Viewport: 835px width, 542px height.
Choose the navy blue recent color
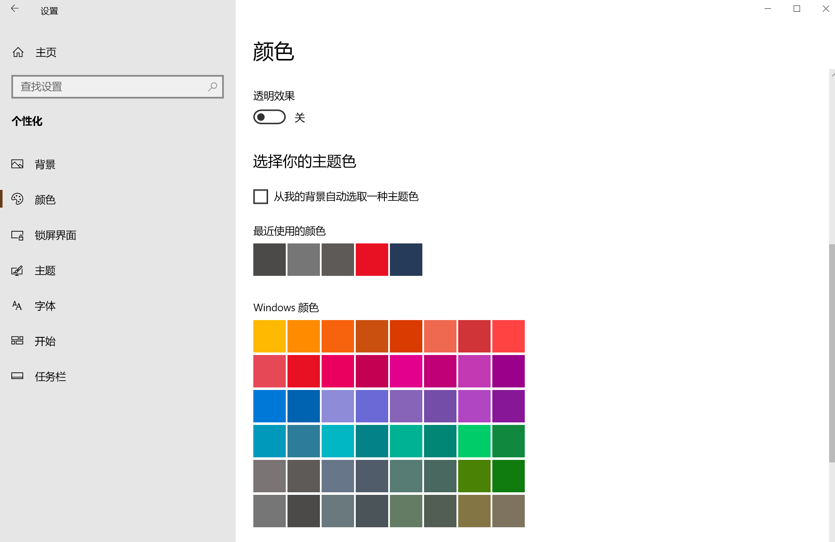coord(406,259)
